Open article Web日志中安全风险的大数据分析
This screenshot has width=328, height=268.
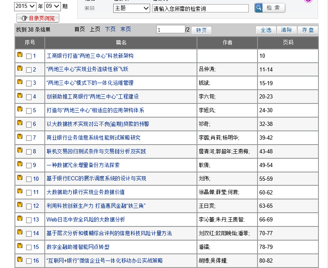pos(86,220)
